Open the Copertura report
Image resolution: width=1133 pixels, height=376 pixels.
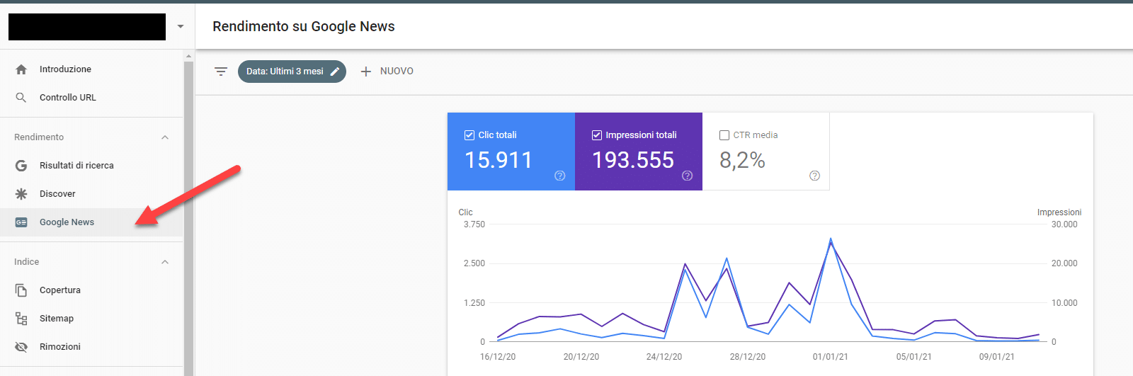coord(91,290)
